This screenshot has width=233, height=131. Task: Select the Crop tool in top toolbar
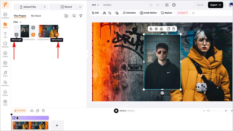(110, 13)
